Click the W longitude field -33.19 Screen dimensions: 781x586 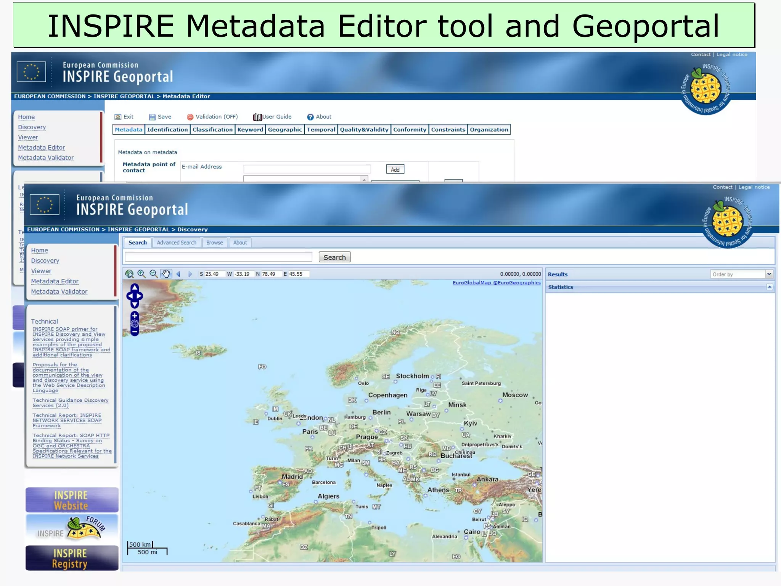click(x=243, y=274)
